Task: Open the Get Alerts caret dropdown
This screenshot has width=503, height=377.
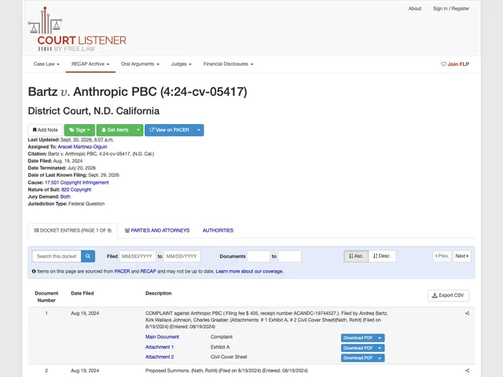Action: pos(138,130)
